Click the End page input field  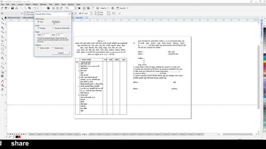[x=60, y=35]
